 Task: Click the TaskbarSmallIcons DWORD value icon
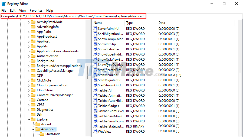pos(95,121)
